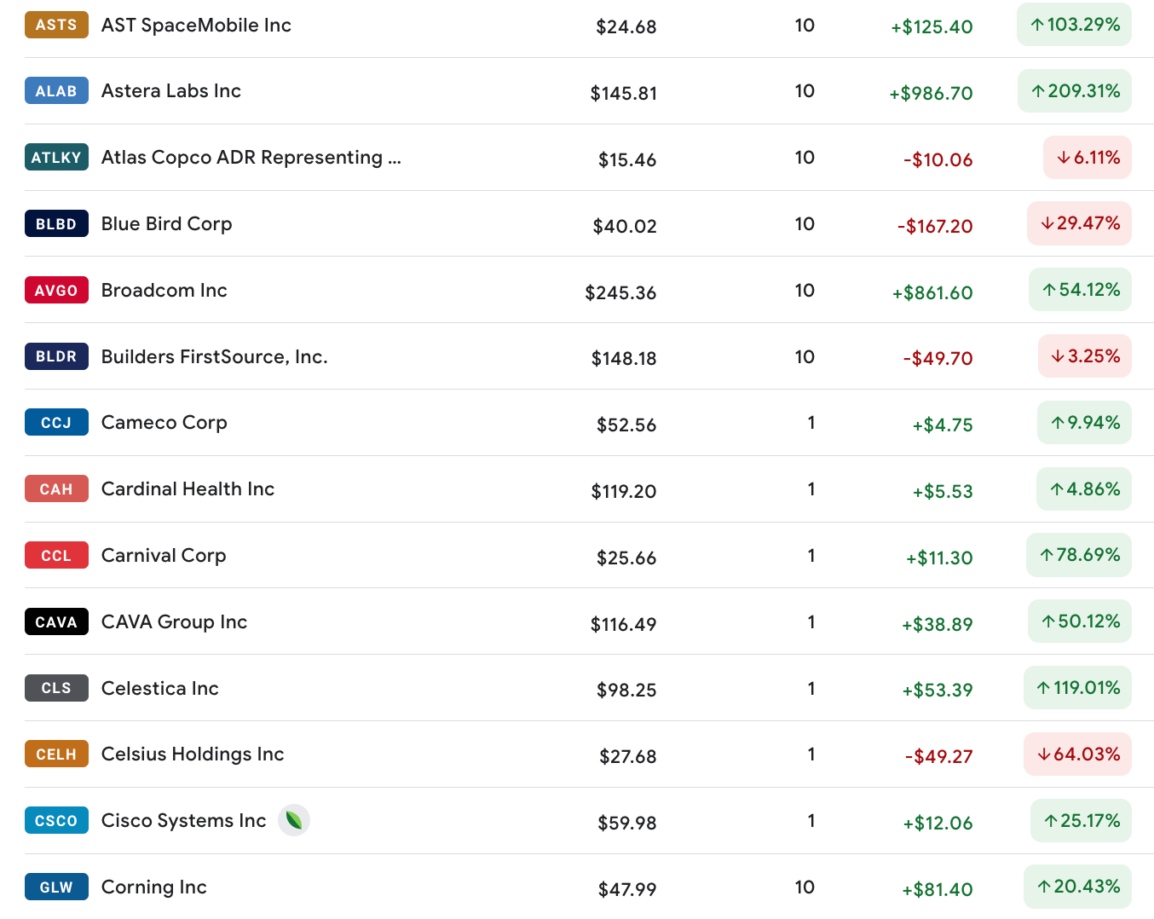Click the BLBD ticker badge
Screen dimensions: 1154x919
click(x=56, y=223)
